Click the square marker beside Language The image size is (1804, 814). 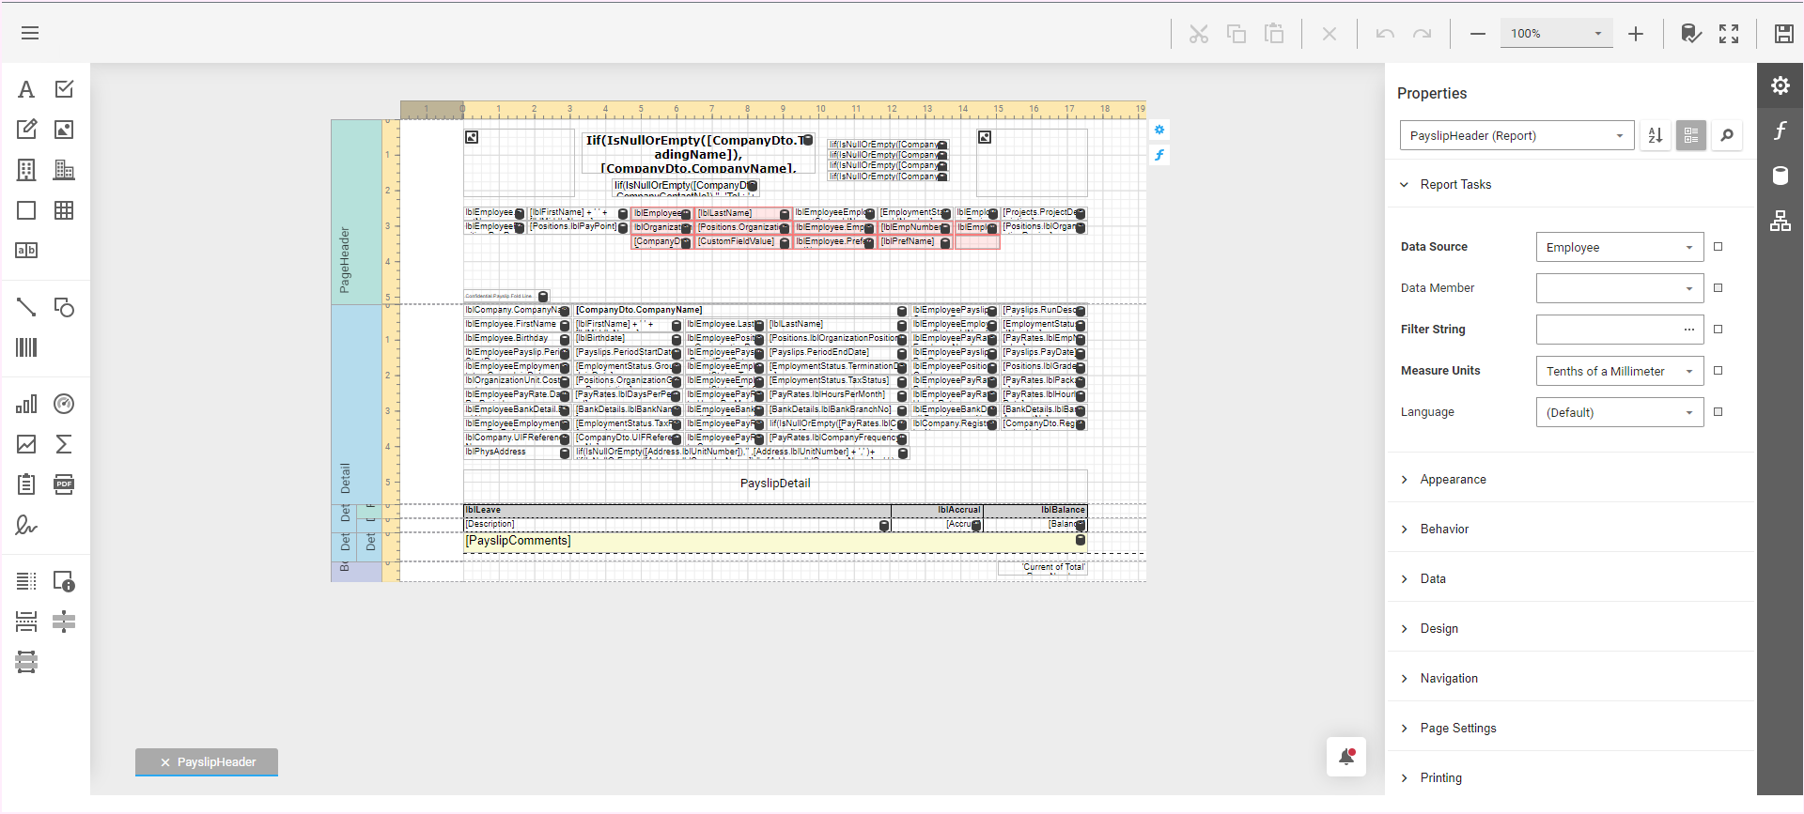pos(1718,412)
